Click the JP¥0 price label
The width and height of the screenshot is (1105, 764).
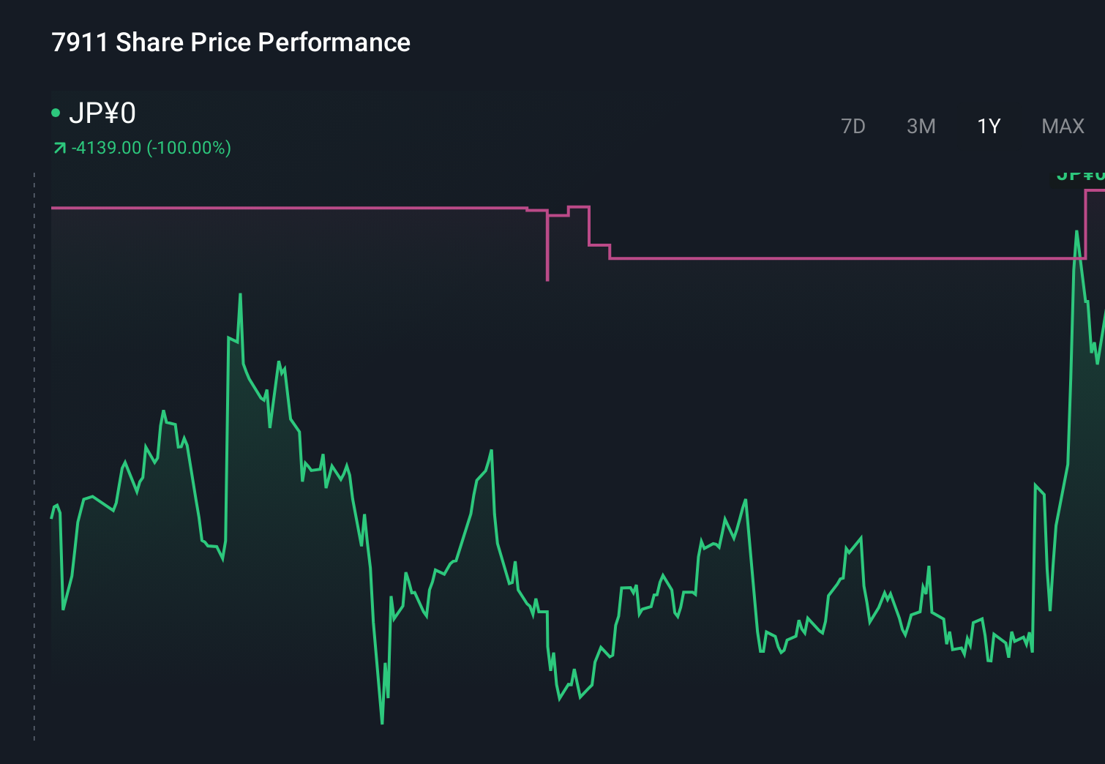[102, 112]
